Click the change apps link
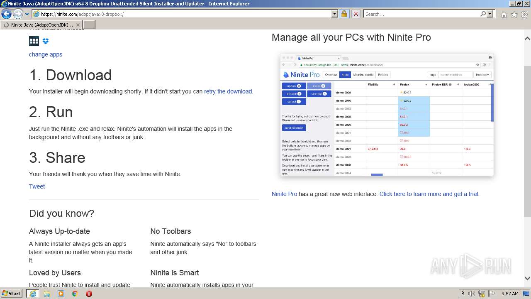Image resolution: width=531 pixels, height=299 pixels. click(46, 54)
